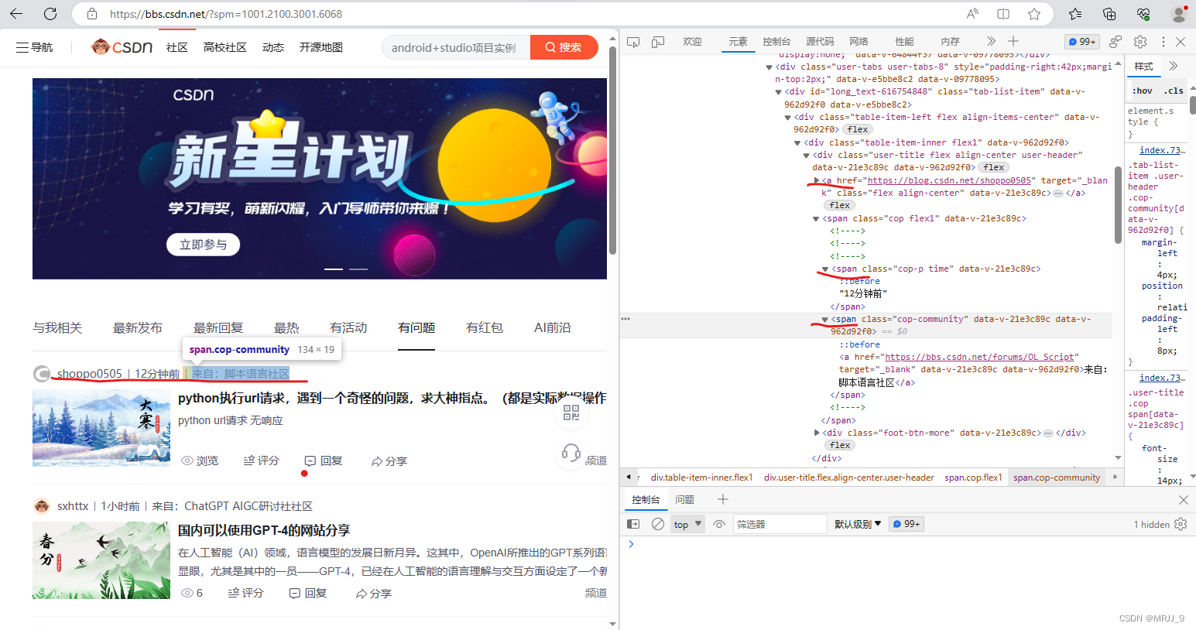Click the page vertical scrollbar
Image resolution: width=1196 pixels, height=630 pixels.
coord(612,151)
